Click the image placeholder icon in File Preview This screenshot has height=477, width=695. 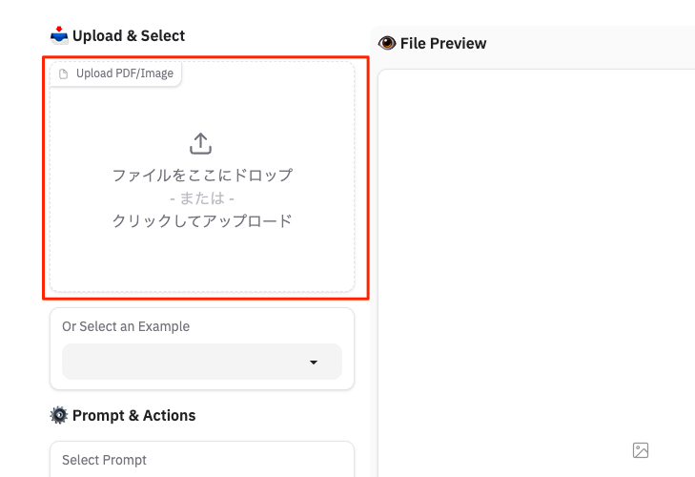tap(641, 450)
